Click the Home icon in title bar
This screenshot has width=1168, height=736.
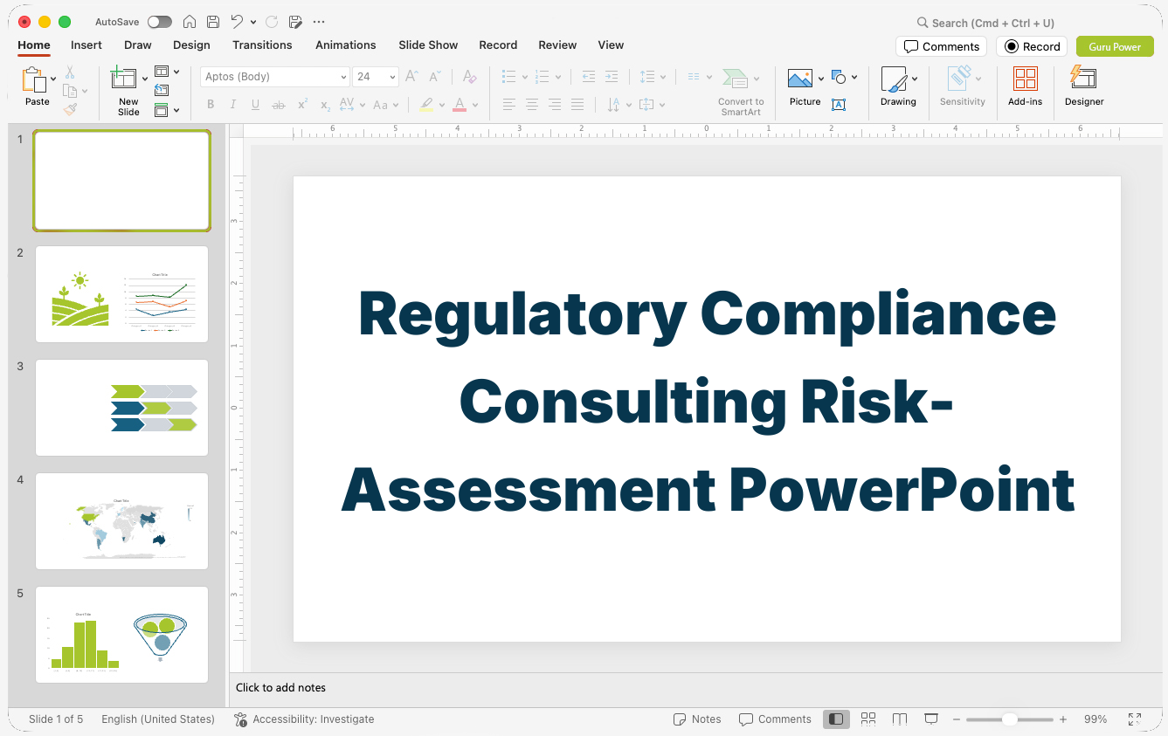(190, 22)
